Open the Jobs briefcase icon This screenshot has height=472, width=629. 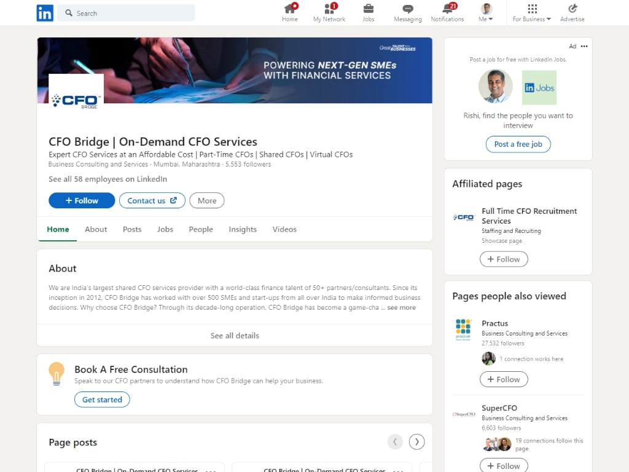(x=368, y=9)
